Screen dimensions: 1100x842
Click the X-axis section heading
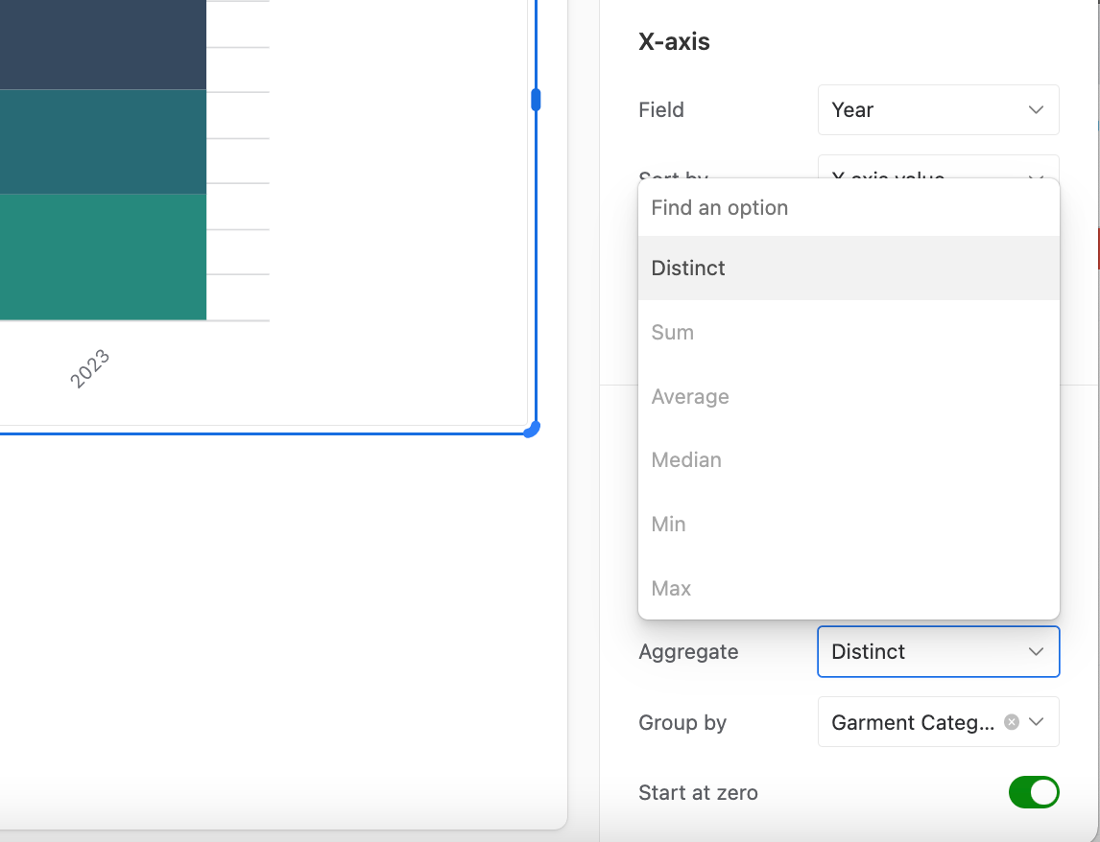(x=674, y=41)
